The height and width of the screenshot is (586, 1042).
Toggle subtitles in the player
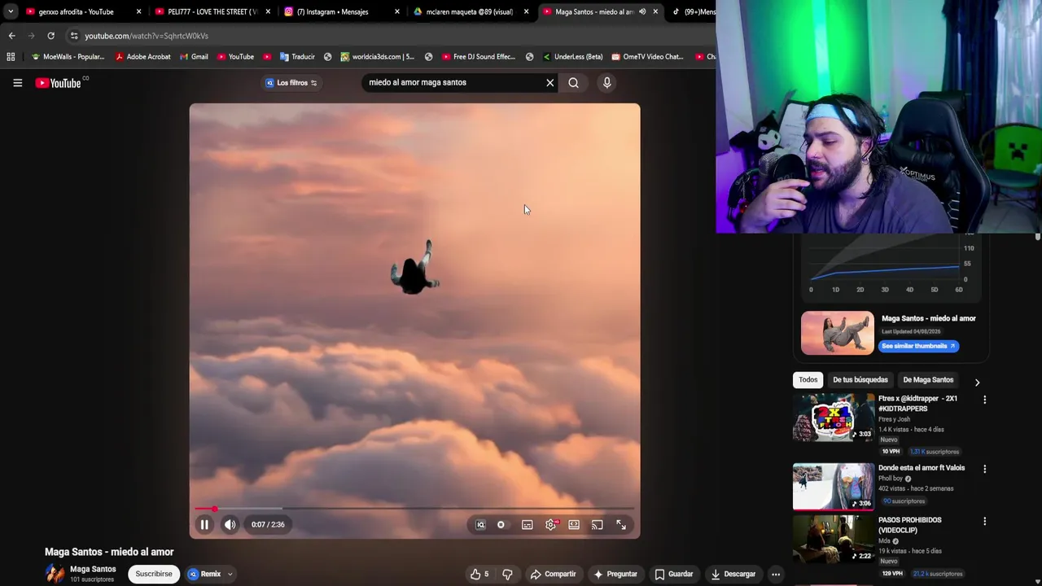click(528, 525)
